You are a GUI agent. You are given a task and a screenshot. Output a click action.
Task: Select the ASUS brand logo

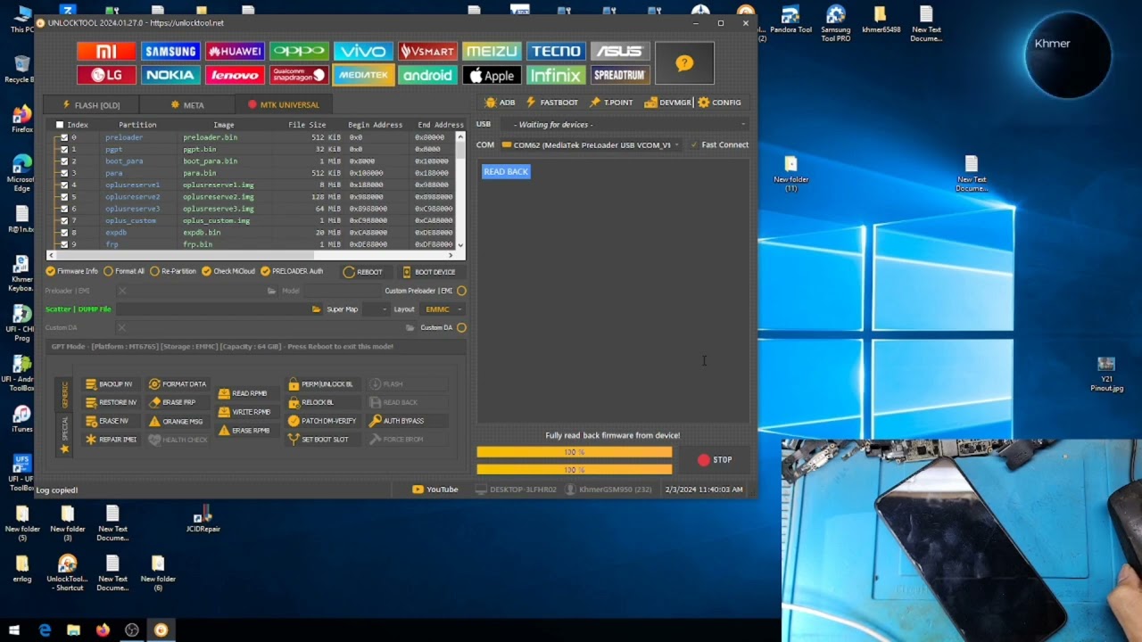(x=620, y=51)
